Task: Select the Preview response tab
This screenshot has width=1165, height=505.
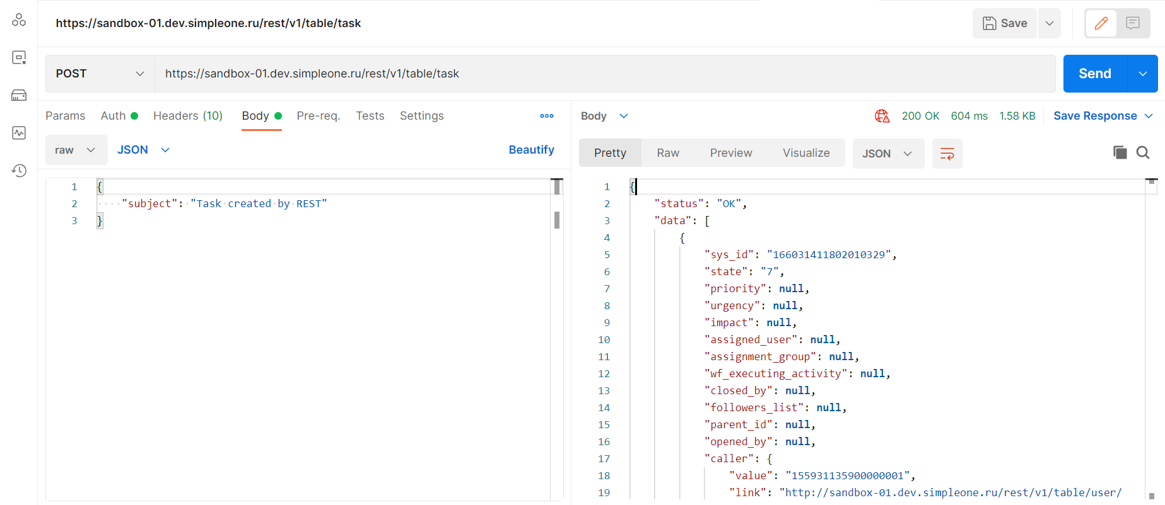Action: 730,153
